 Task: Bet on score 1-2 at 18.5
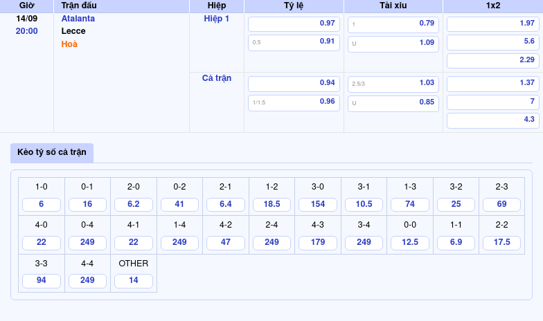tap(271, 205)
